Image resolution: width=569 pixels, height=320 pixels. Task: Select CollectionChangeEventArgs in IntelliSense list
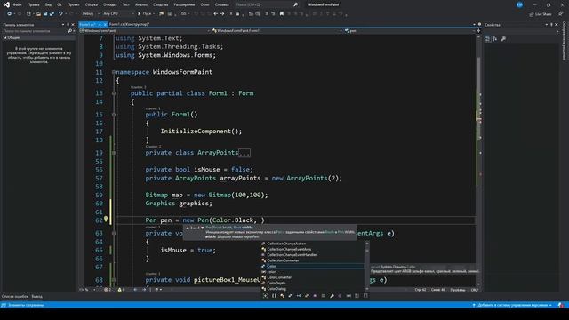coord(289,249)
